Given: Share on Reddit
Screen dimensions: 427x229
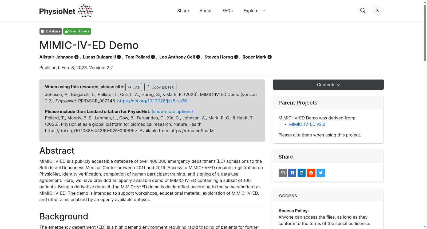Looking at the screenshot, I should [311, 173].
